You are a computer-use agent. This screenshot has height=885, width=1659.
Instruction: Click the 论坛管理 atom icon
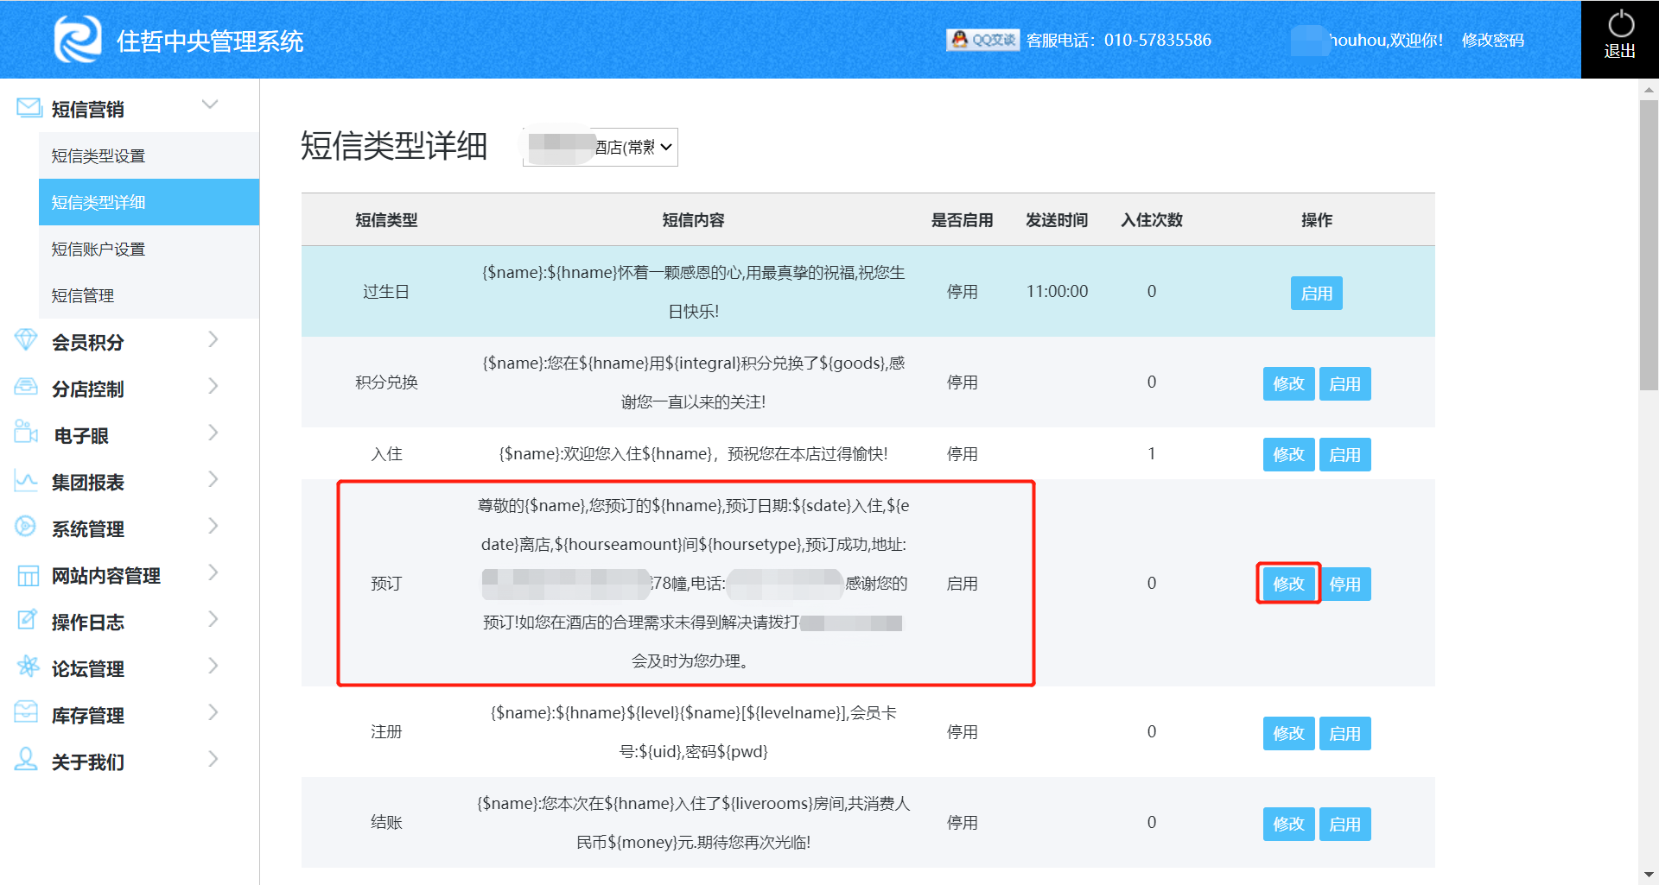coord(29,667)
